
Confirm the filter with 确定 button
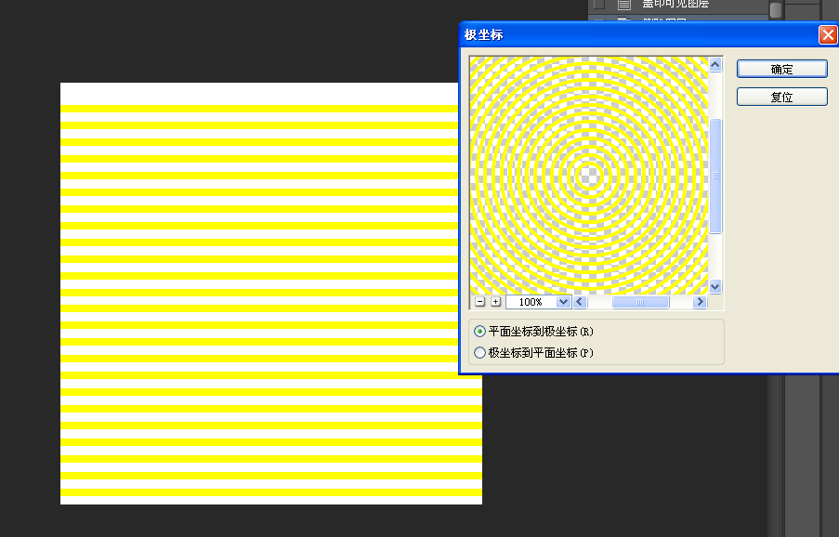click(781, 69)
